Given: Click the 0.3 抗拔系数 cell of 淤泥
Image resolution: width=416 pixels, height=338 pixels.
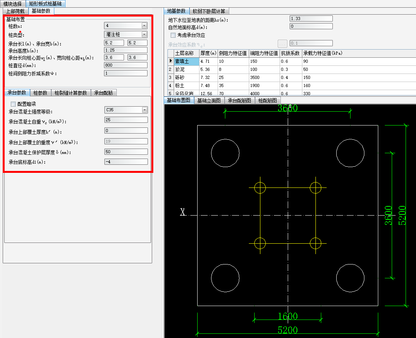Looking at the screenshot, I should [291, 69].
